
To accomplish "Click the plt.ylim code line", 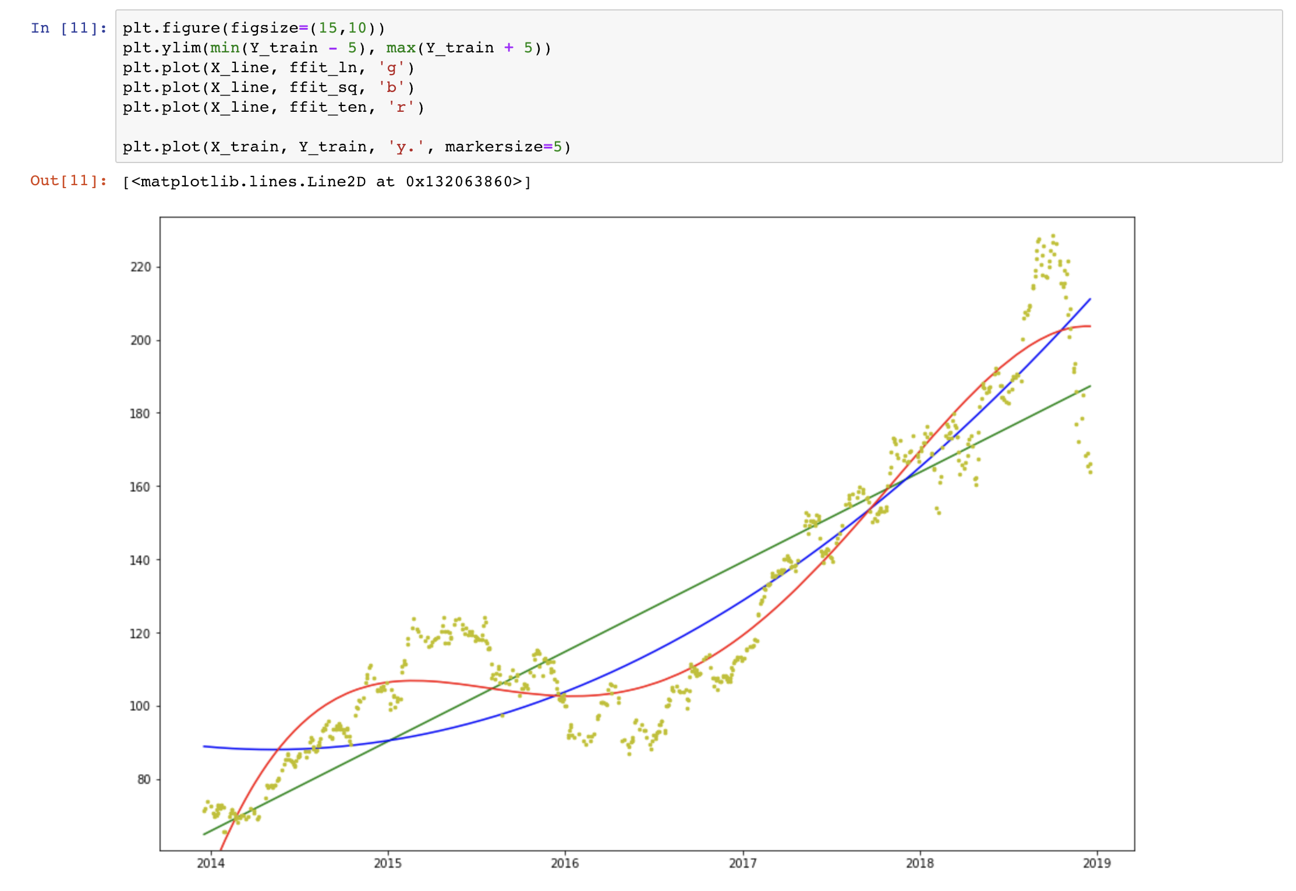I will 337,48.
